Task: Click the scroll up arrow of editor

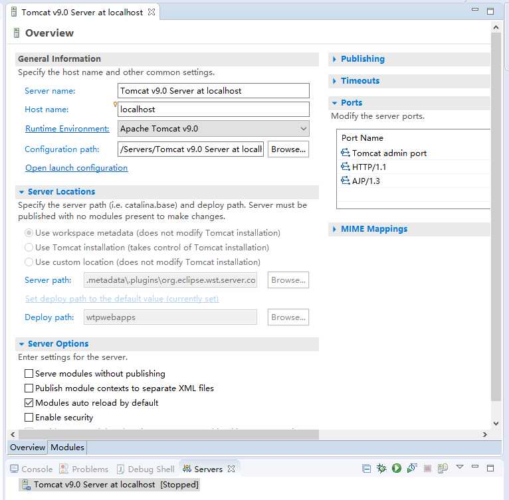Action: 496,28
